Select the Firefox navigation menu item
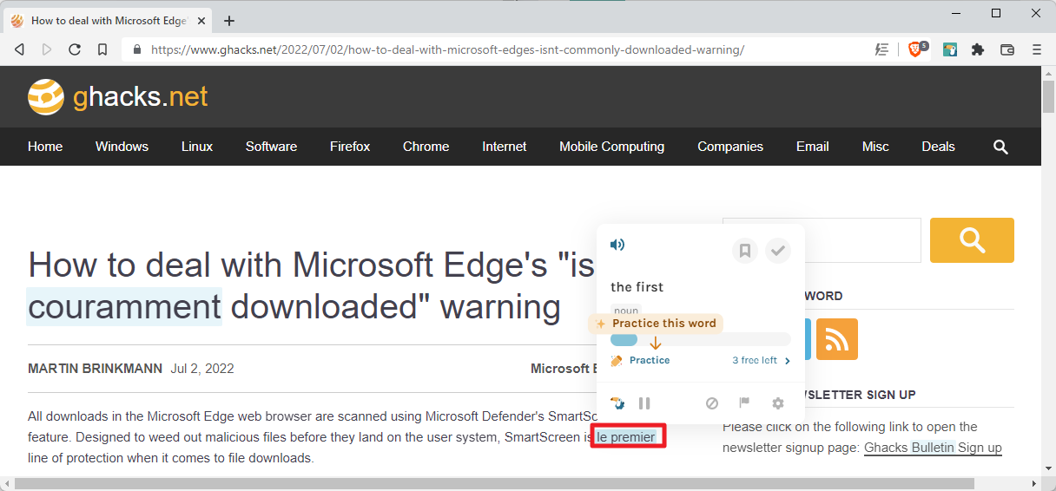1056x491 pixels. coord(350,147)
